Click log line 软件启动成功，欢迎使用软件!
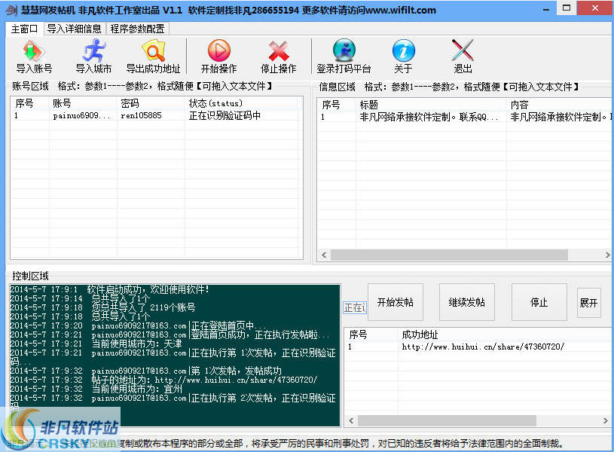This screenshot has width=614, height=452. [110, 289]
